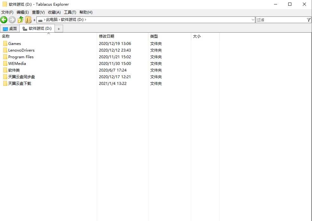This screenshot has width=312, height=221.
Task: Click the filter funnel icon
Action: (x=309, y=20)
